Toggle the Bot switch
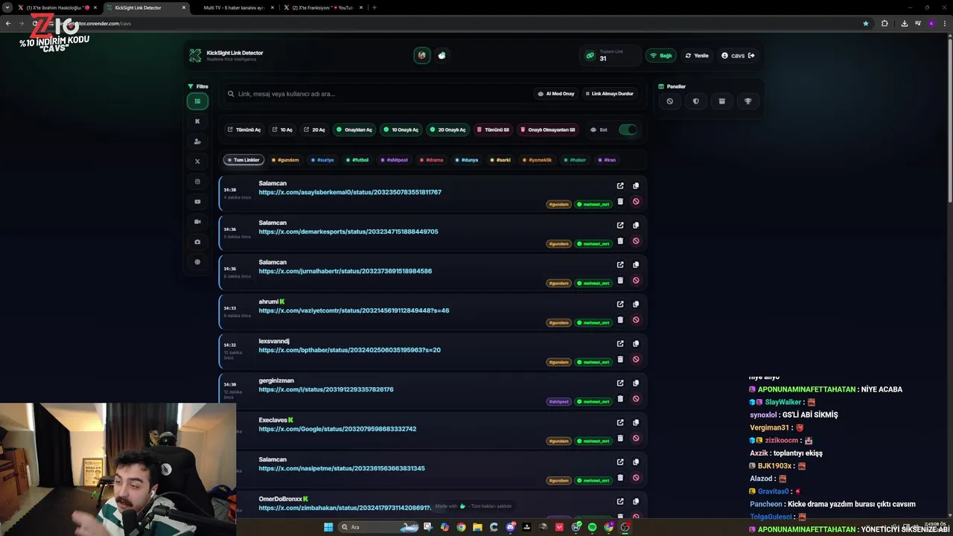 628,130
